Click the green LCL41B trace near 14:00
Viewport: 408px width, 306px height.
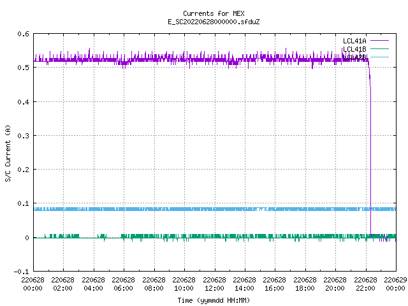(x=245, y=237)
